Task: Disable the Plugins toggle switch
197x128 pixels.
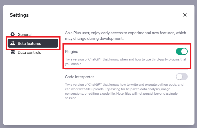Action: pos(182,52)
